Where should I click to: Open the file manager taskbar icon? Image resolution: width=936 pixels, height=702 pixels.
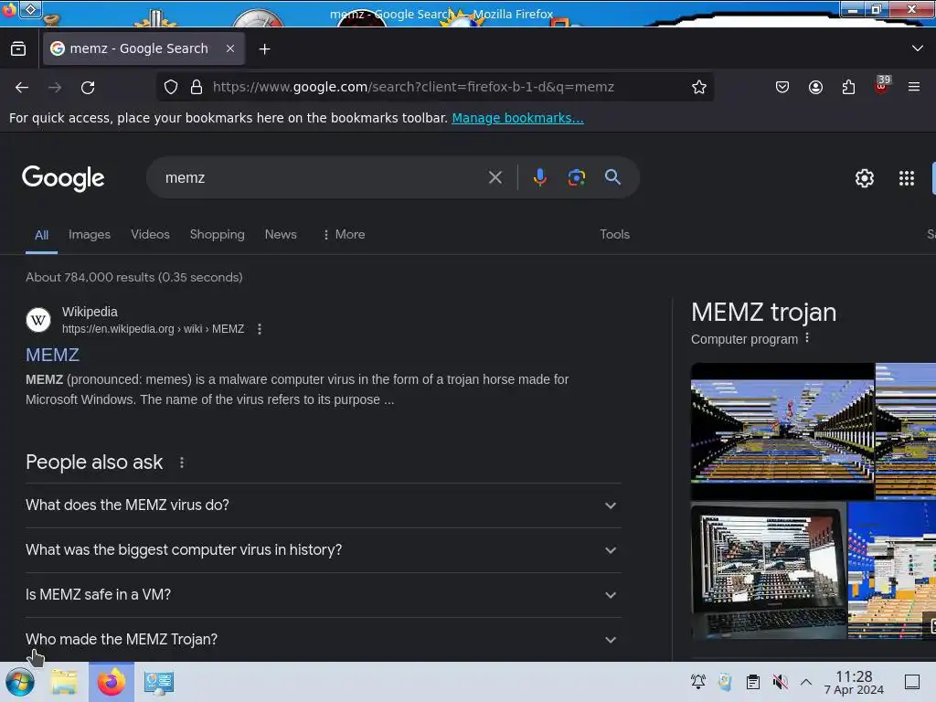click(64, 682)
